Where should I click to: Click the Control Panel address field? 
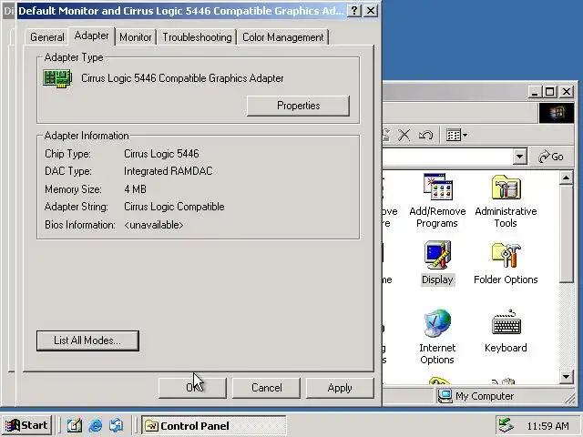pyautogui.click(x=447, y=157)
